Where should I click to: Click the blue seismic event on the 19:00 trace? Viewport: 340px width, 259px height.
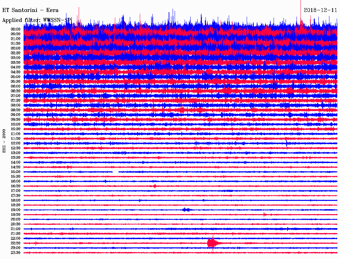pos(187,210)
